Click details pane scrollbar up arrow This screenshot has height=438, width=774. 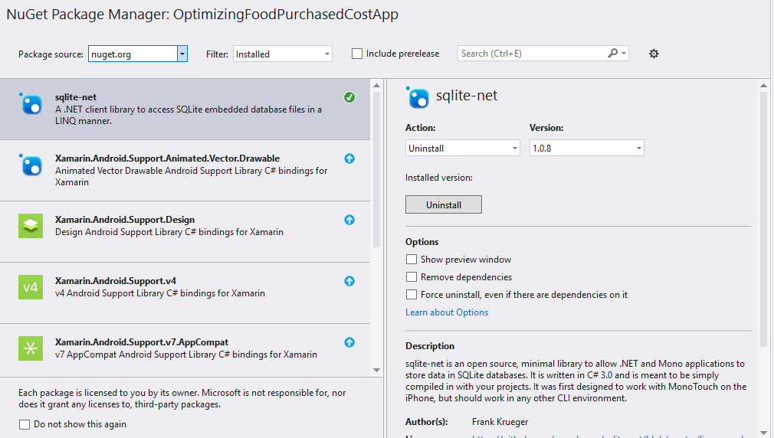tap(763, 85)
